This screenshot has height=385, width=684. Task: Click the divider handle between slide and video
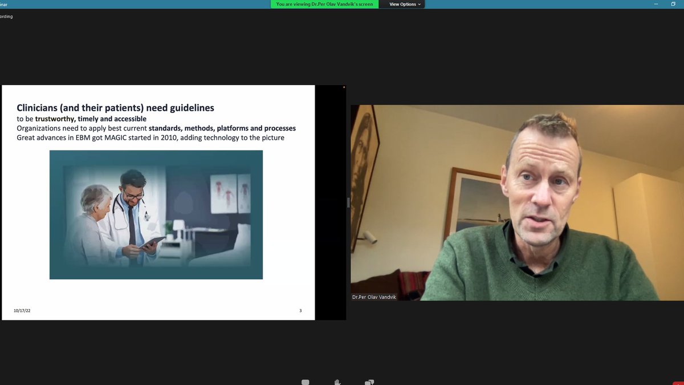pos(348,202)
